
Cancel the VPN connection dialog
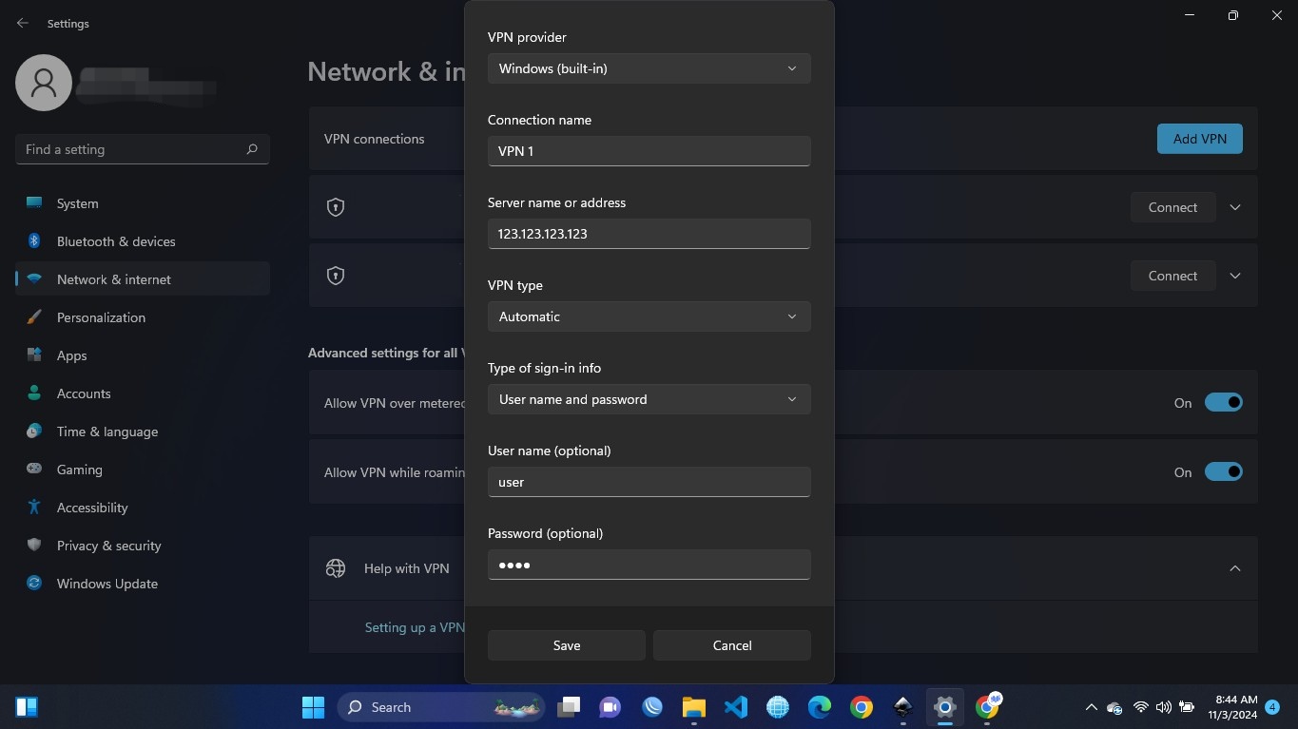pos(731,645)
